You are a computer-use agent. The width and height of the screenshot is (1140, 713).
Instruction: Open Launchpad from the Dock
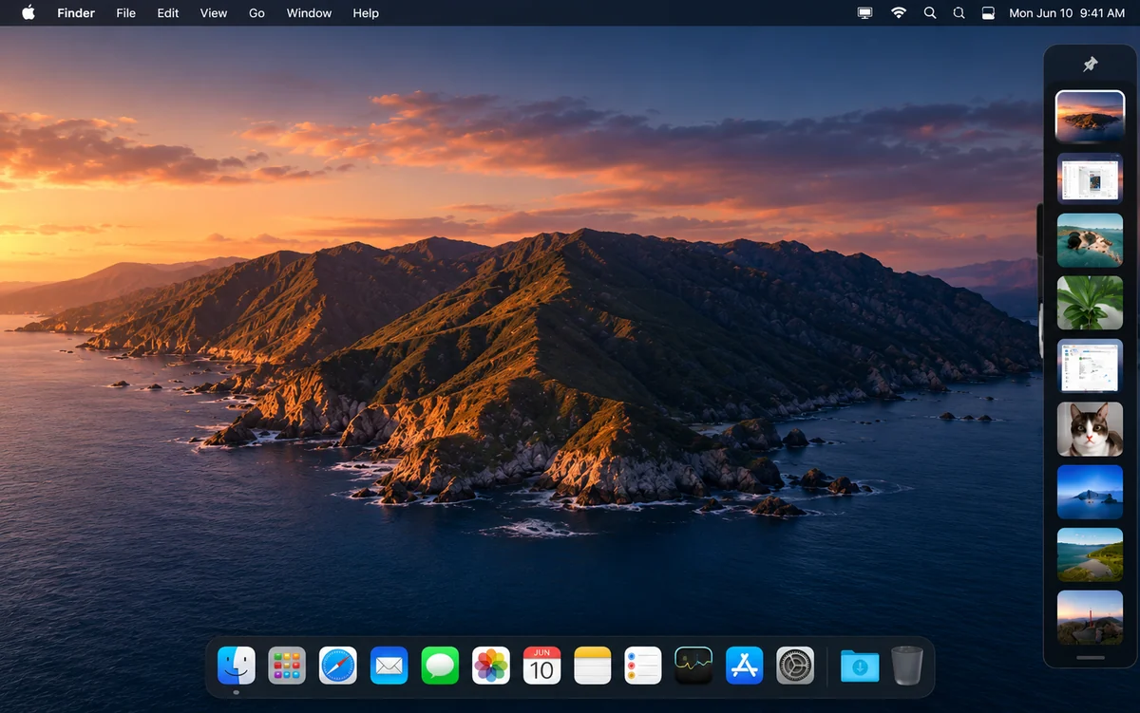point(287,666)
